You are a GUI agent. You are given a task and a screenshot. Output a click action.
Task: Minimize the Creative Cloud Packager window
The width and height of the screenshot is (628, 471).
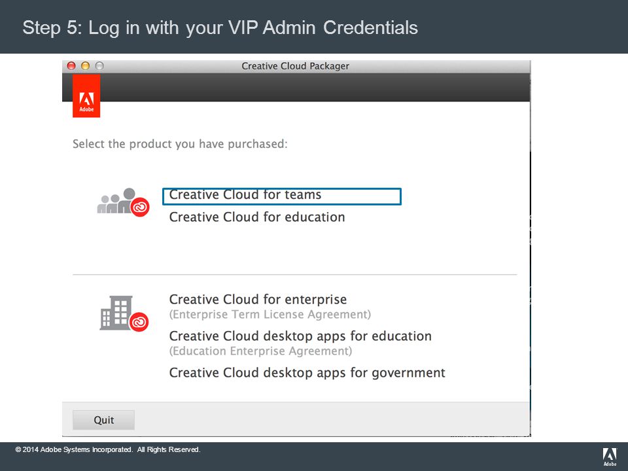[x=85, y=65]
